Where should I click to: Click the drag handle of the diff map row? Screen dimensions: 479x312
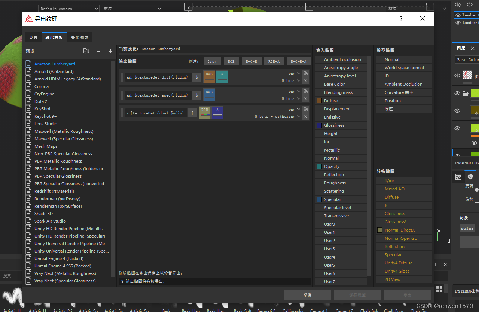coord(122,77)
